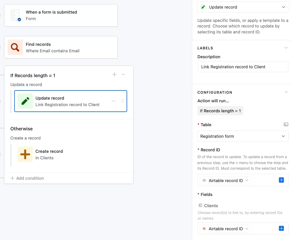
Task: Click the green pencil Update record icon
Action: click(x=25, y=101)
